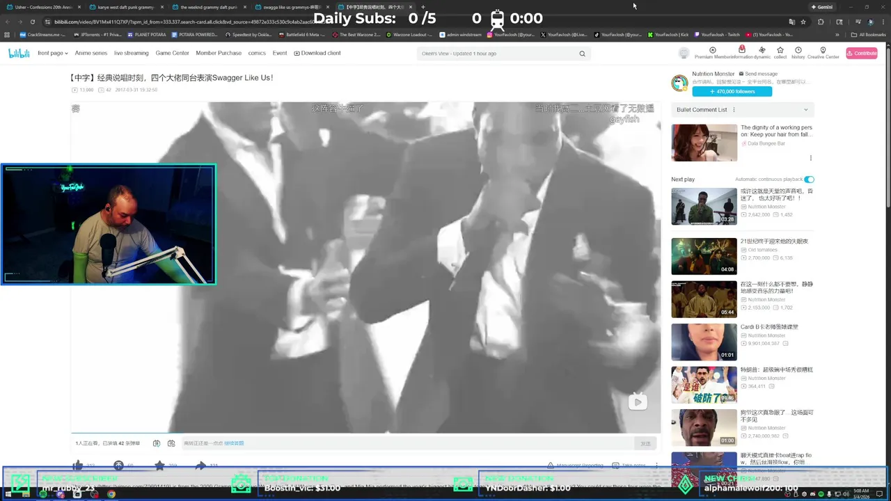
Task: Open bullet comment settings icon
Action: (171, 443)
